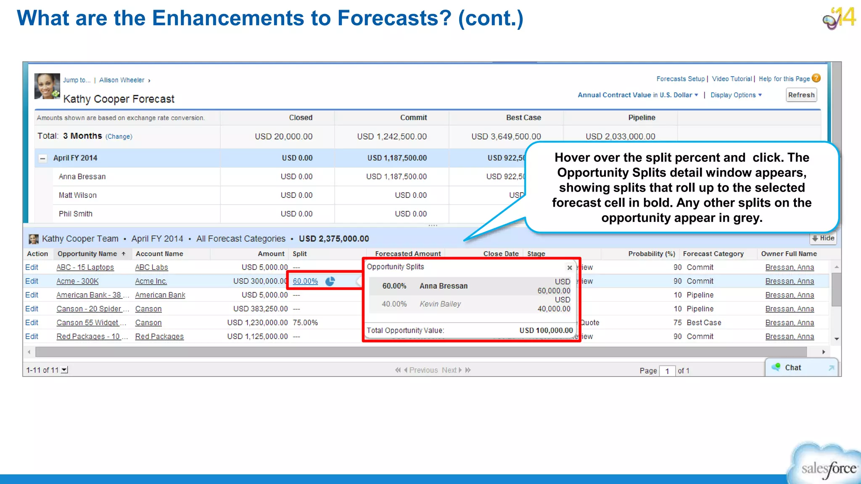Go to the first page arrow
Viewport: 861px width, 484px height.
click(398, 370)
